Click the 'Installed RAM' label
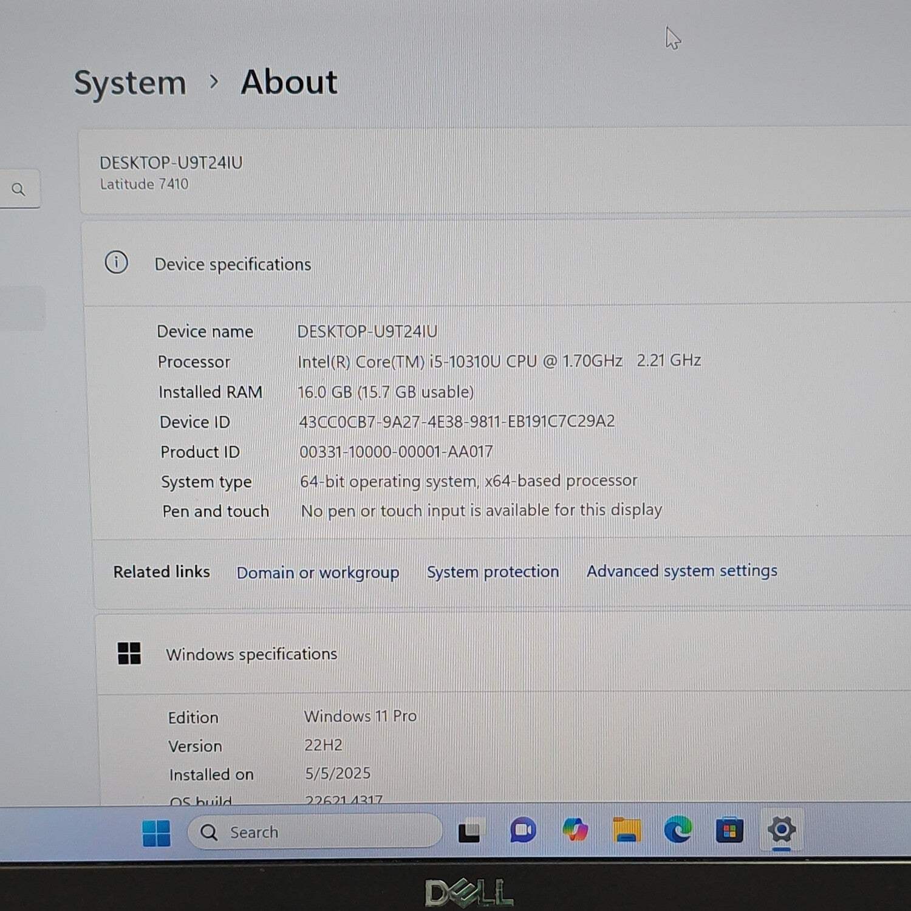Screen dimensions: 911x911 click(x=210, y=392)
